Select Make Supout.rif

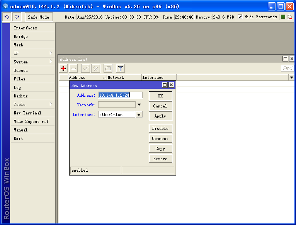[x=32, y=121]
